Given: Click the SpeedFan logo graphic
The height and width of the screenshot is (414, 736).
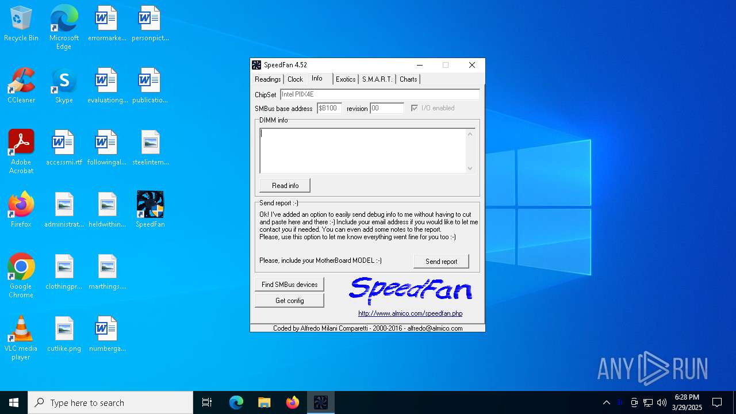Looking at the screenshot, I should point(411,292).
